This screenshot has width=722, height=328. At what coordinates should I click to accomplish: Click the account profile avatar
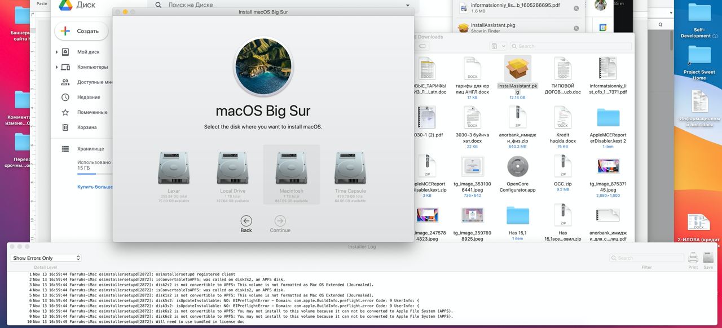click(x=601, y=5)
